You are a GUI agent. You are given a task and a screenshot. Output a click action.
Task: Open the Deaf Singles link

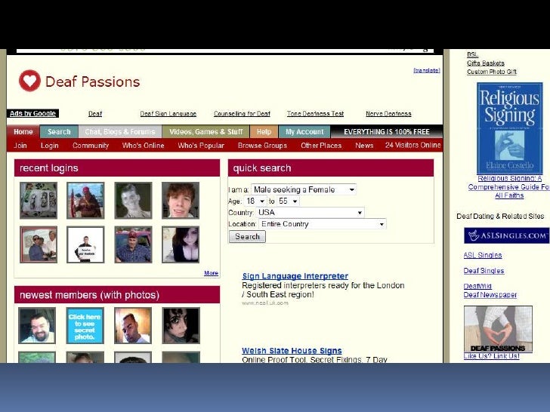pos(484,271)
